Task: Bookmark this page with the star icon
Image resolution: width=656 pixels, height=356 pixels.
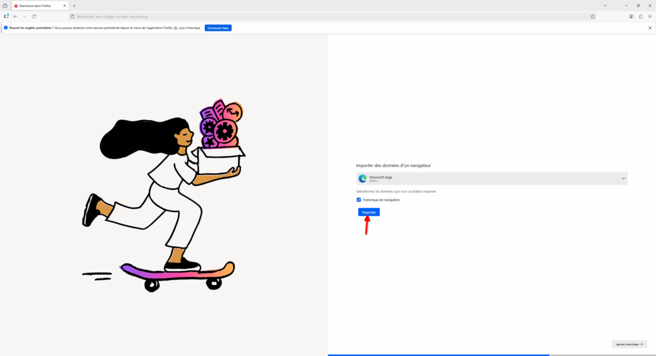Action: coord(593,16)
